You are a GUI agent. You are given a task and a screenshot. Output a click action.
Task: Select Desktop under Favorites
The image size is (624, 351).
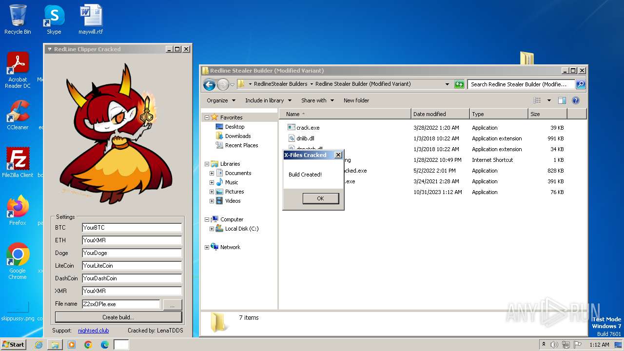[x=234, y=127]
